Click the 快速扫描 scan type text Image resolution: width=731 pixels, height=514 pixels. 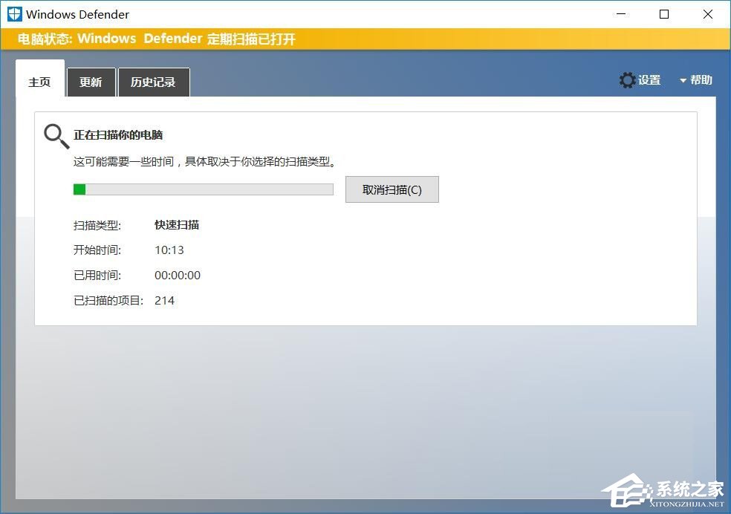click(176, 225)
